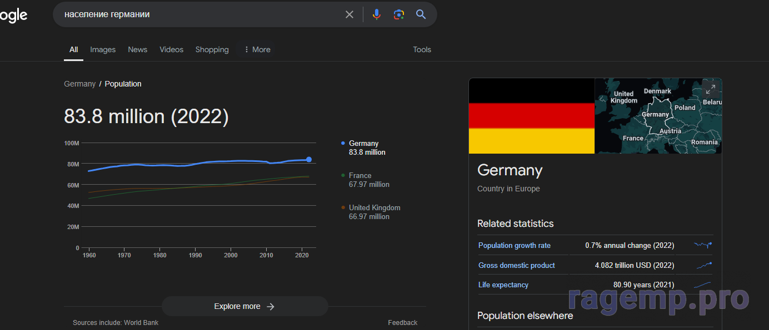The width and height of the screenshot is (769, 330).
Task: Click the 'Related statistics' heading
Action: [516, 224]
